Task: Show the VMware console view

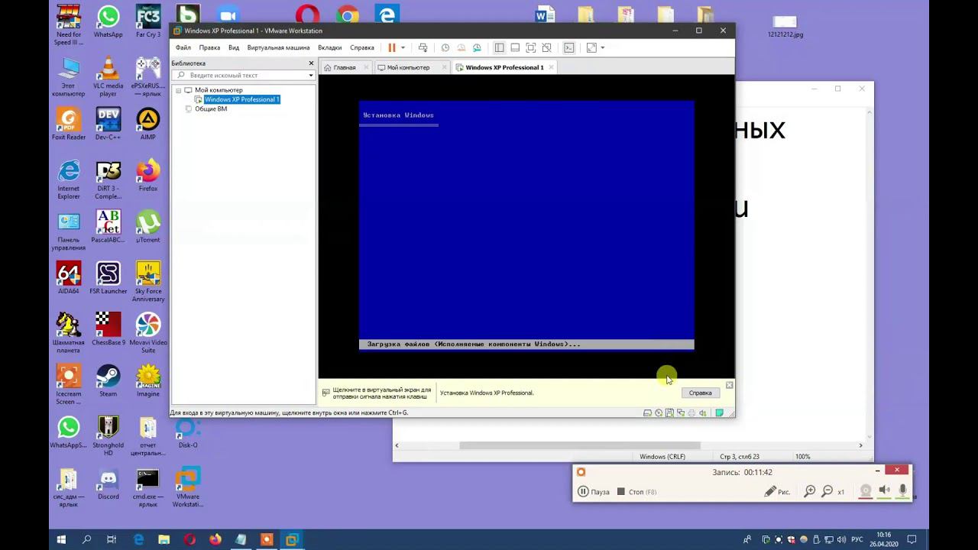Action: click(x=569, y=47)
